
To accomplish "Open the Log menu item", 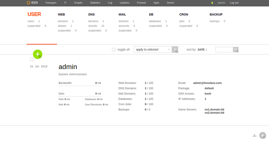I will pos(110,3).
